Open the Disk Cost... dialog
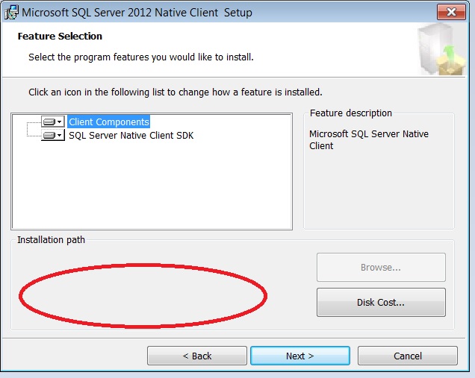This screenshot has height=378, width=475. tap(381, 303)
